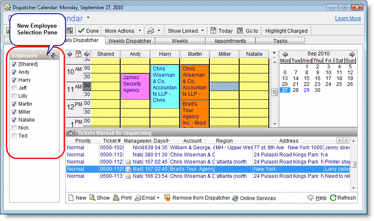Sort tickets by Region column header
The width and height of the screenshot is (374, 221).
click(234, 141)
